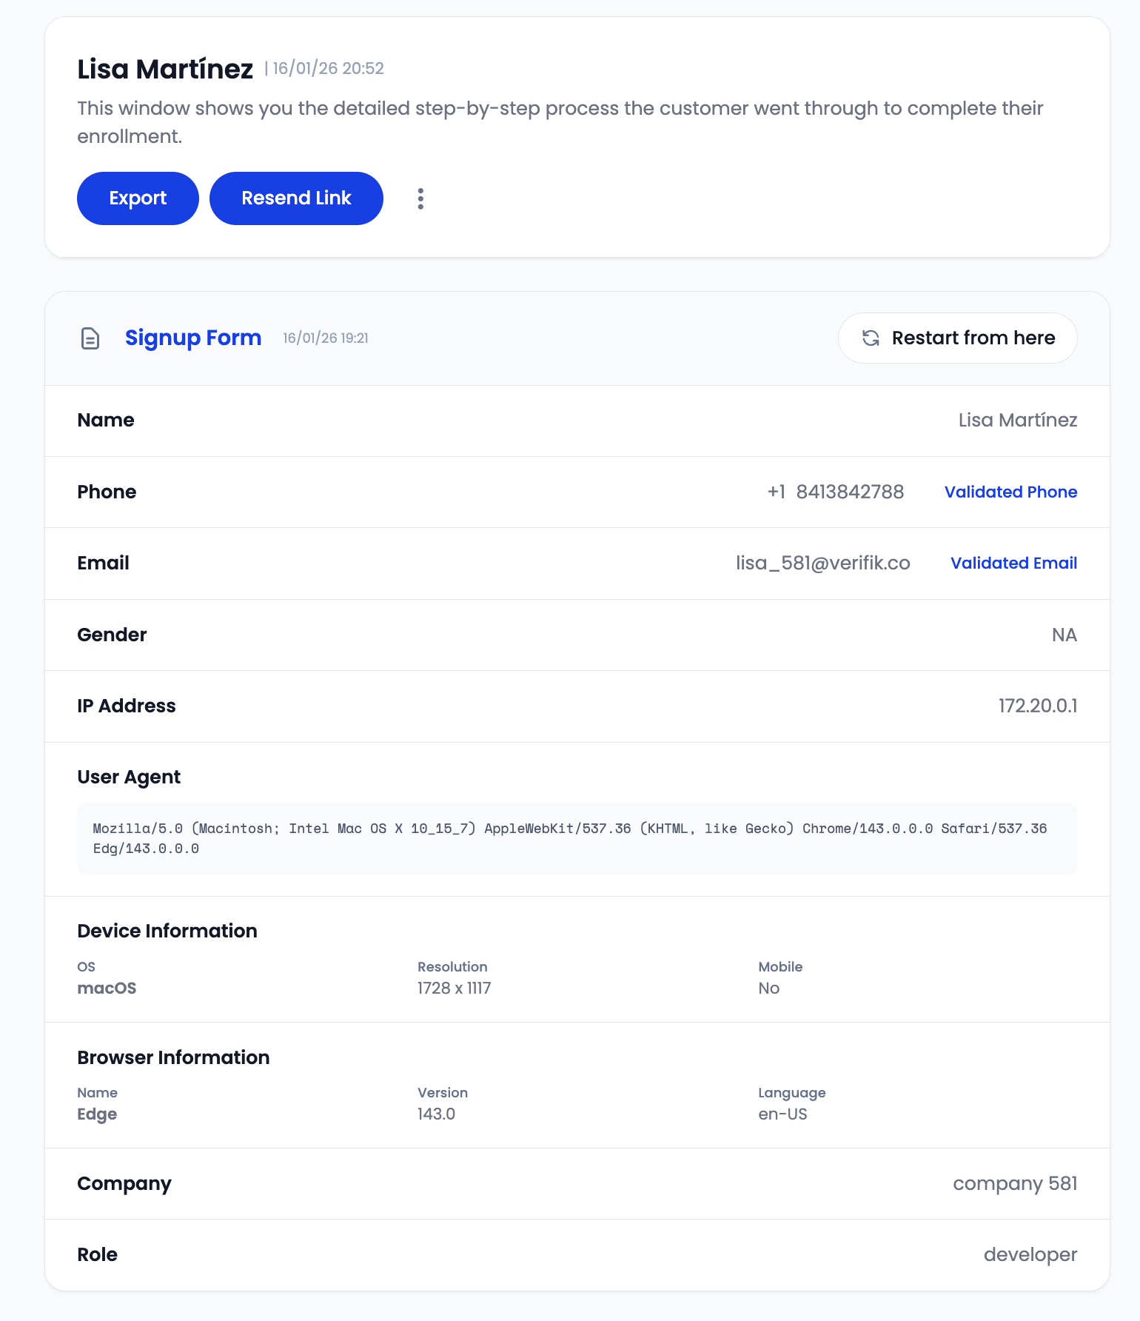Viewport: 1140px width, 1321px height.
Task: Click the browser name Edge value
Action: (97, 1114)
